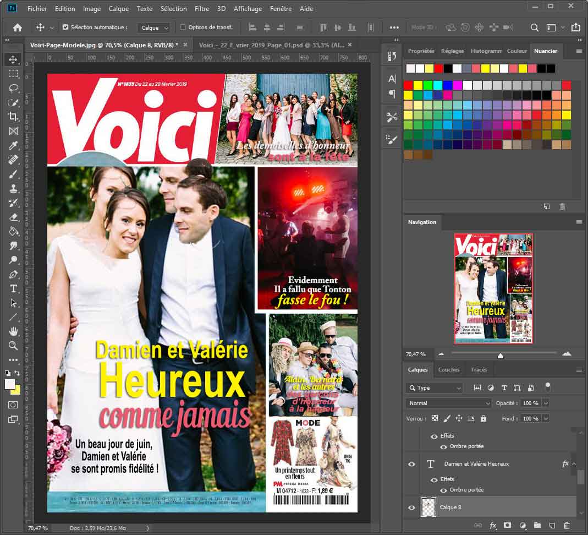This screenshot has height=535, width=588.
Task: Open the layer filter Type dropdown
Action: pyautogui.click(x=435, y=387)
